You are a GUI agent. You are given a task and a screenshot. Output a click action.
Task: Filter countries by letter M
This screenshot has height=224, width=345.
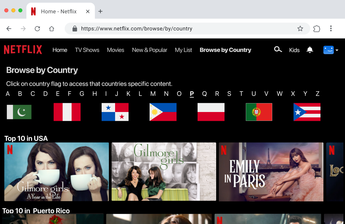pos(153,94)
